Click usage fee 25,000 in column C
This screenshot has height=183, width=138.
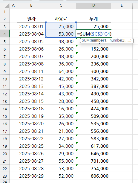tap(61, 26)
